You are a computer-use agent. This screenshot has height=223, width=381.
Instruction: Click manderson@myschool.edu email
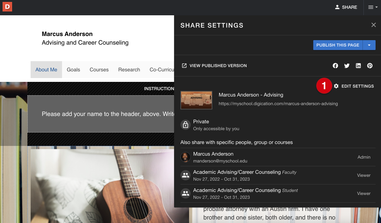pos(220,161)
